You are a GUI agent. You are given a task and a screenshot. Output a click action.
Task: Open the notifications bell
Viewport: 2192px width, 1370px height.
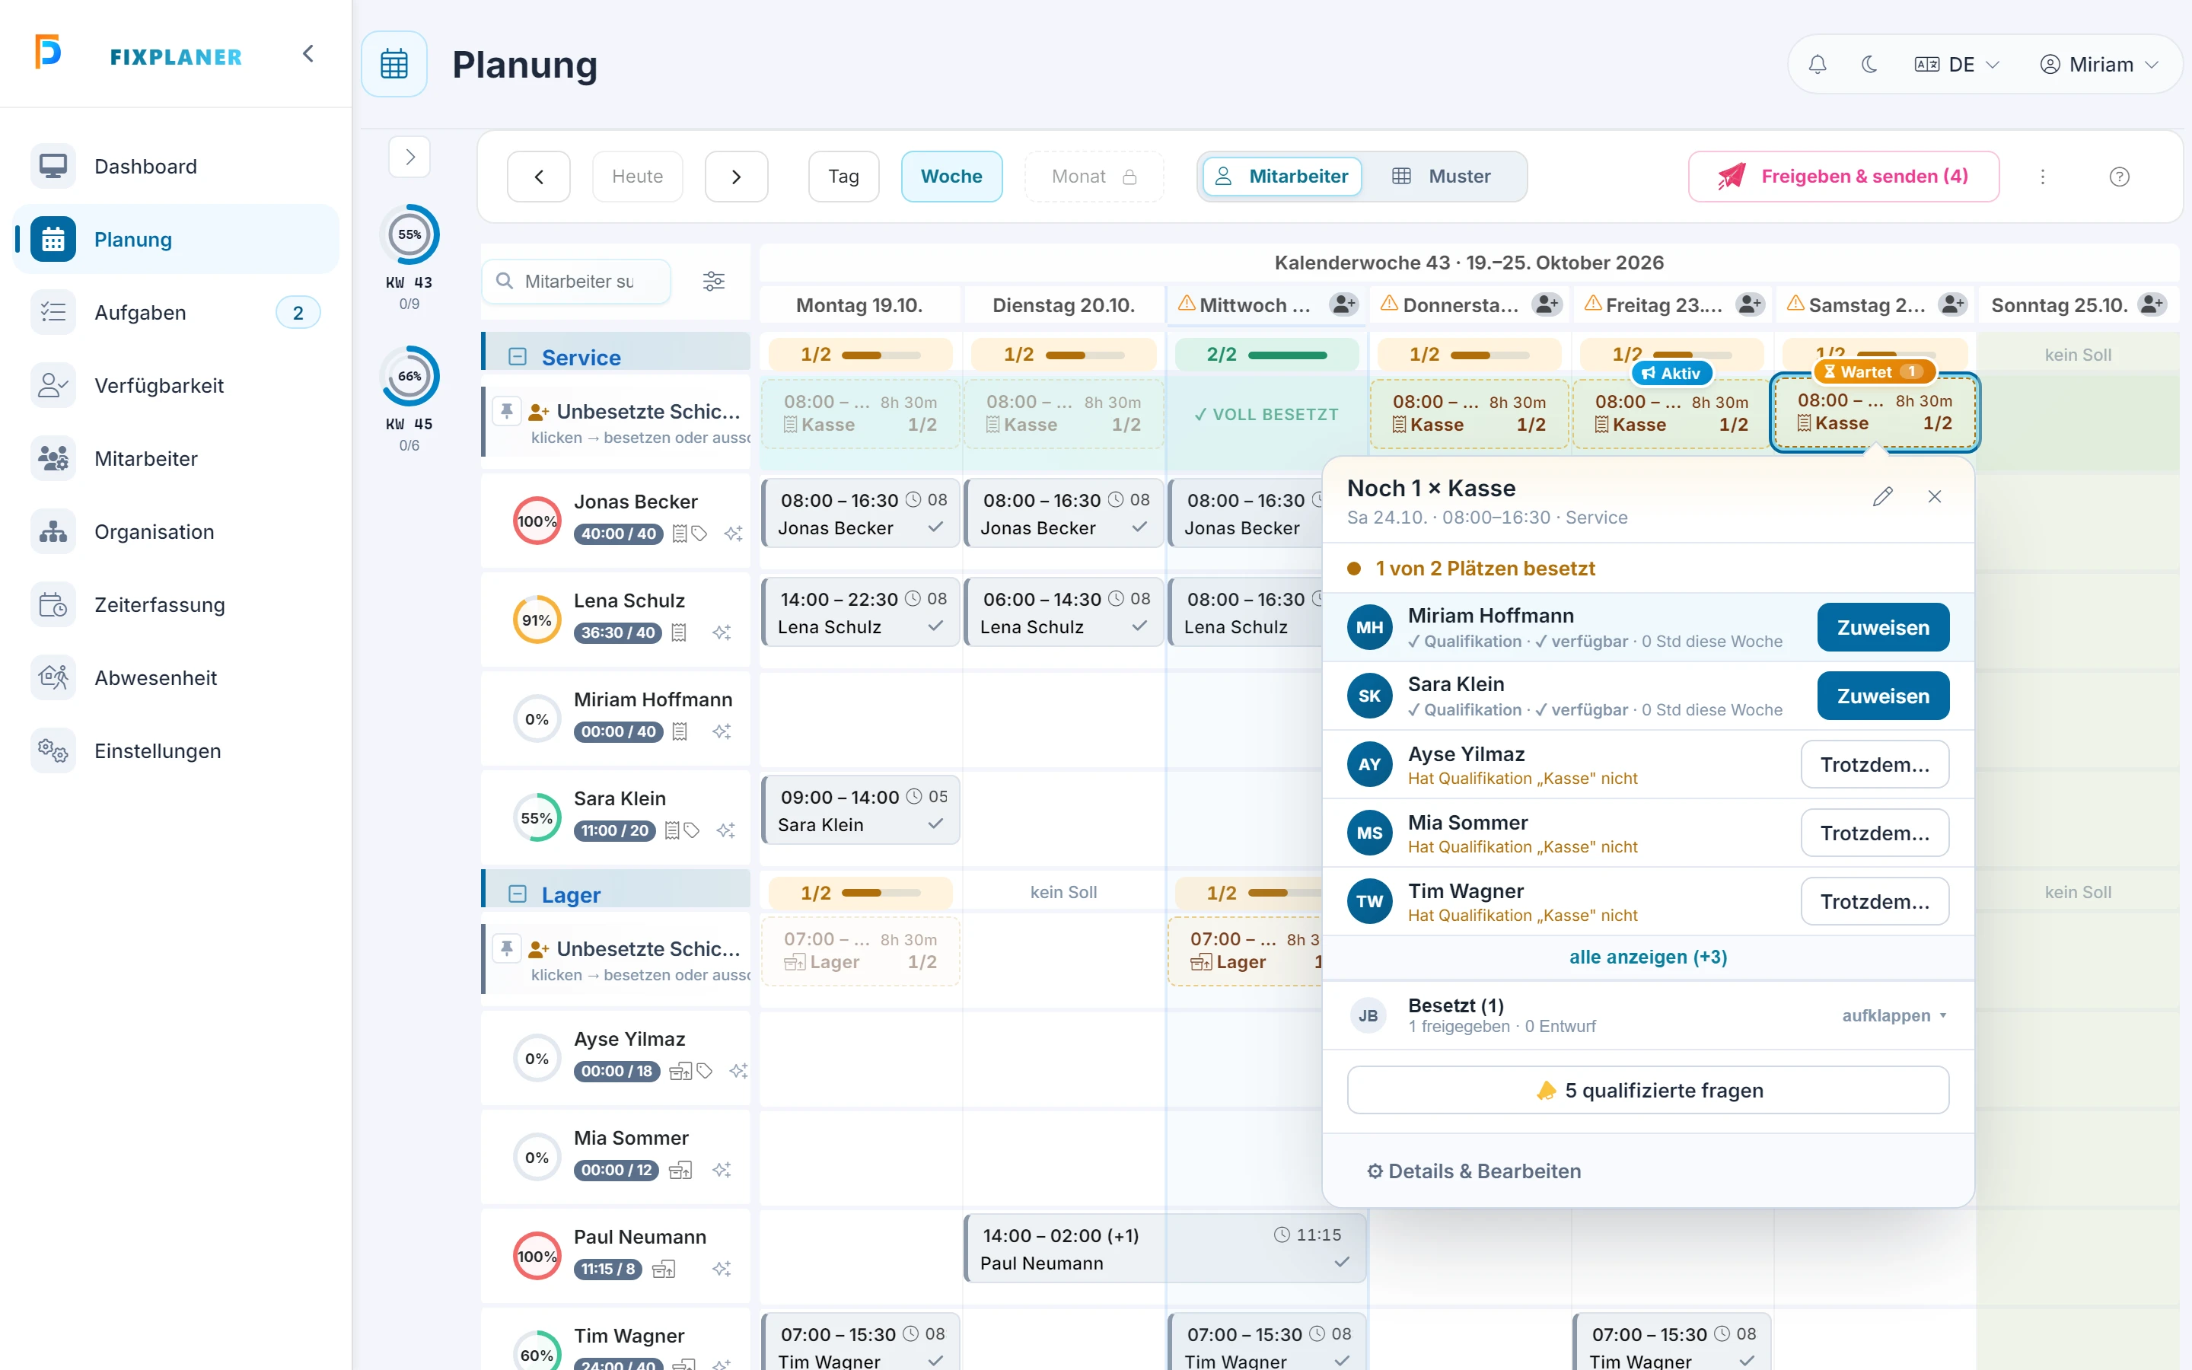tap(1817, 65)
